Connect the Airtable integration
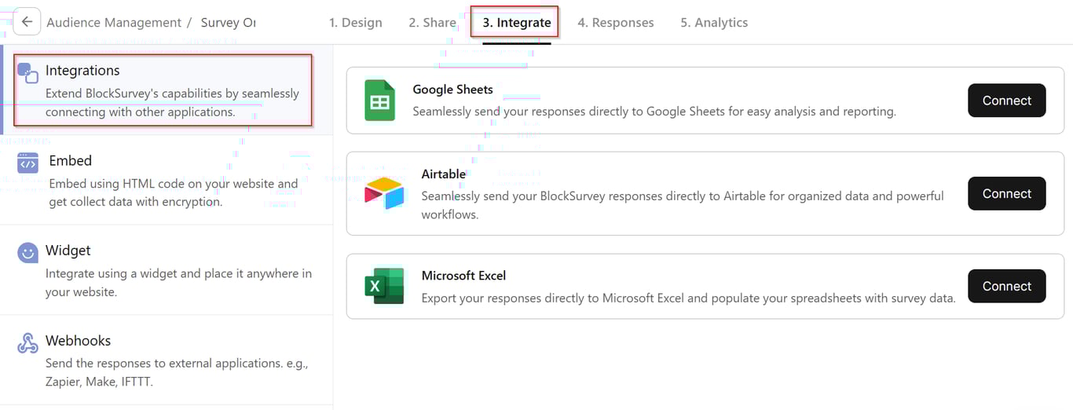Screen dimensions: 1073x410 tap(1006, 193)
